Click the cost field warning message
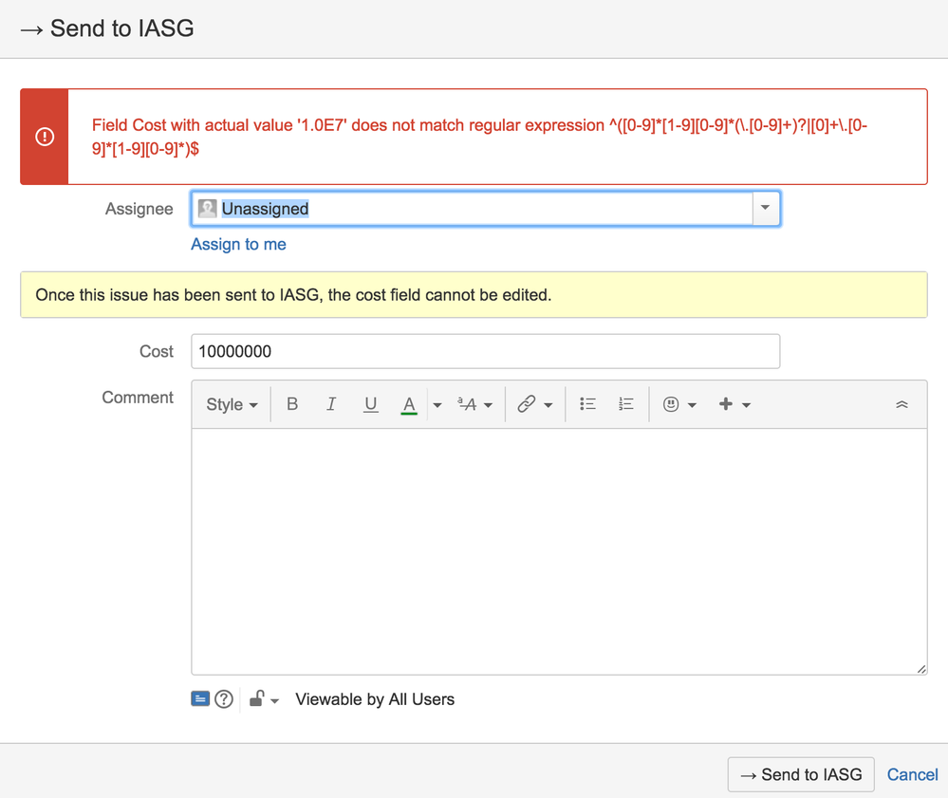 [293, 295]
